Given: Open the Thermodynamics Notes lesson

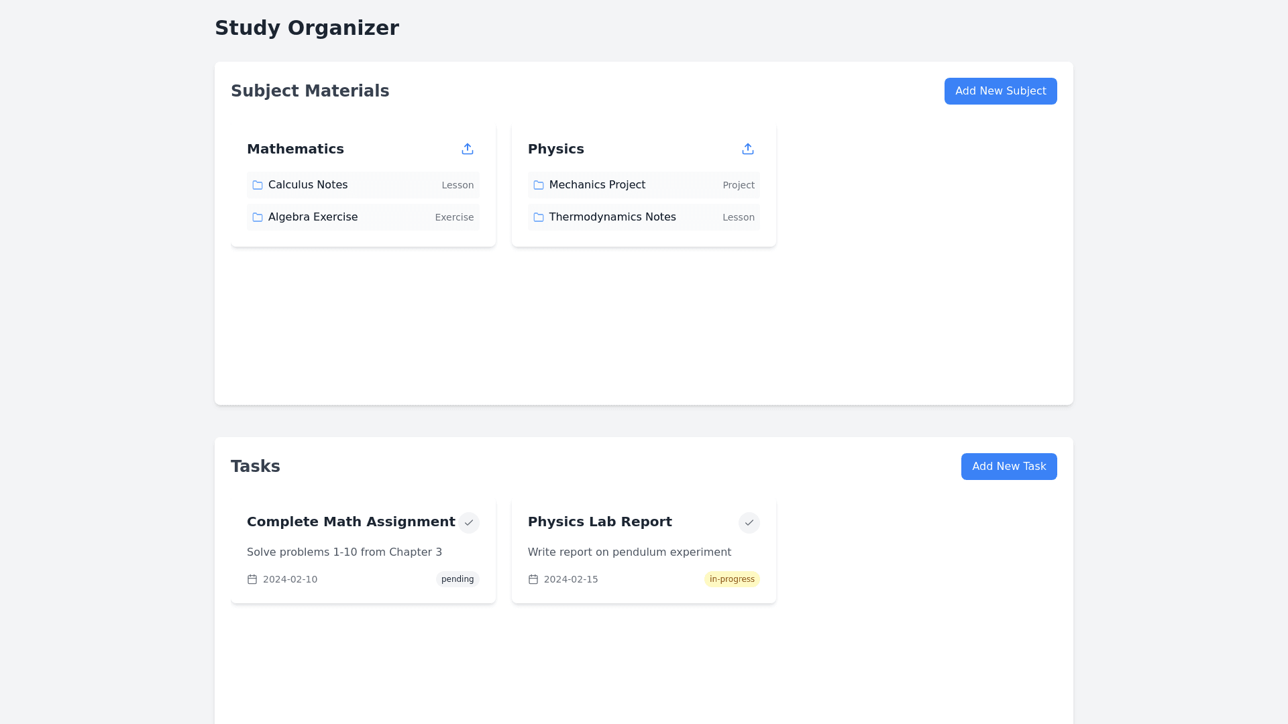Looking at the screenshot, I should click(612, 217).
